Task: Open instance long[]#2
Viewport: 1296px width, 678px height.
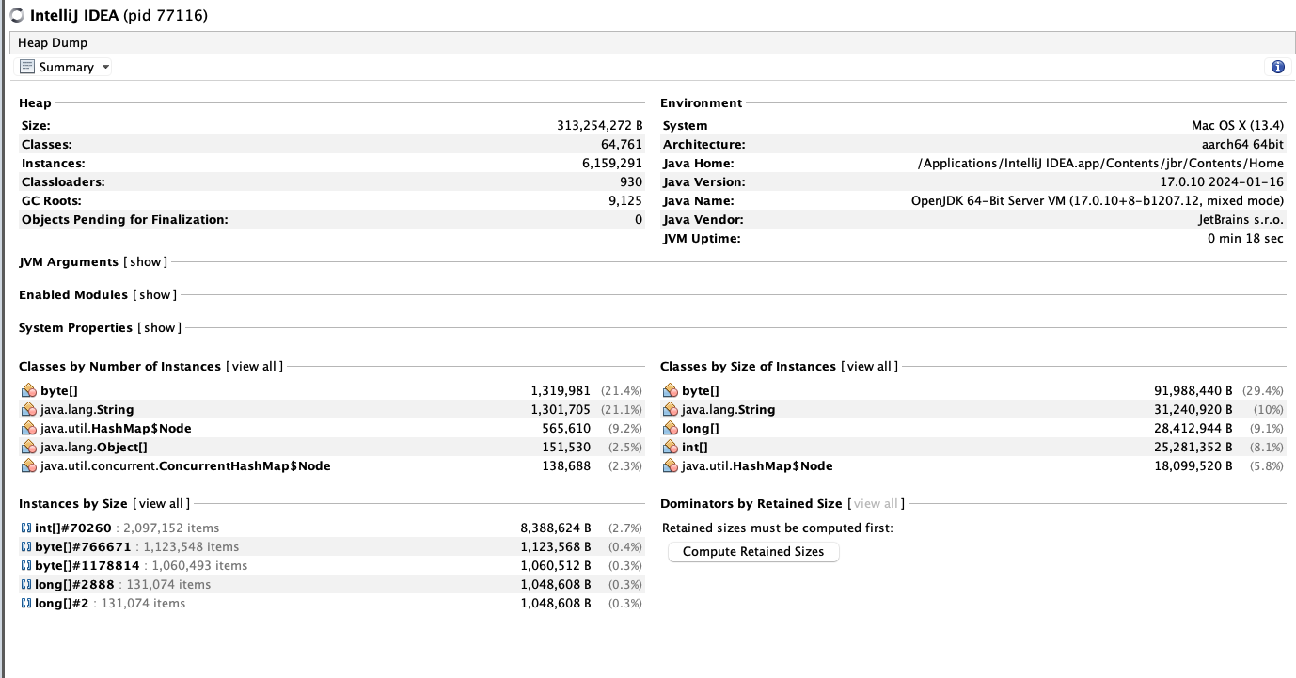Action: coord(61,603)
